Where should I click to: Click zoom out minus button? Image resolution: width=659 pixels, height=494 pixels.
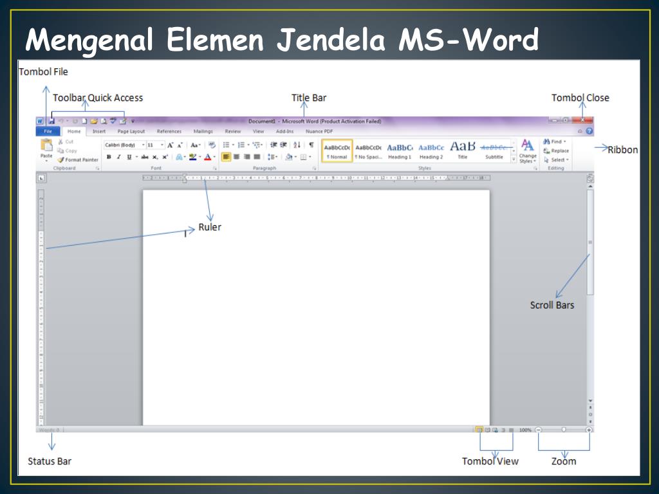(x=539, y=430)
